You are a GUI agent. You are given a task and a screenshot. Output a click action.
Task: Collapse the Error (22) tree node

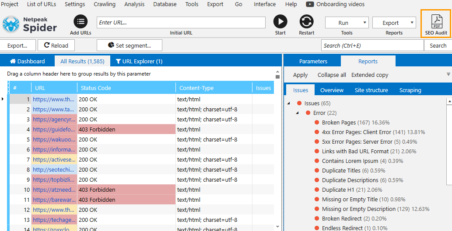(297, 113)
